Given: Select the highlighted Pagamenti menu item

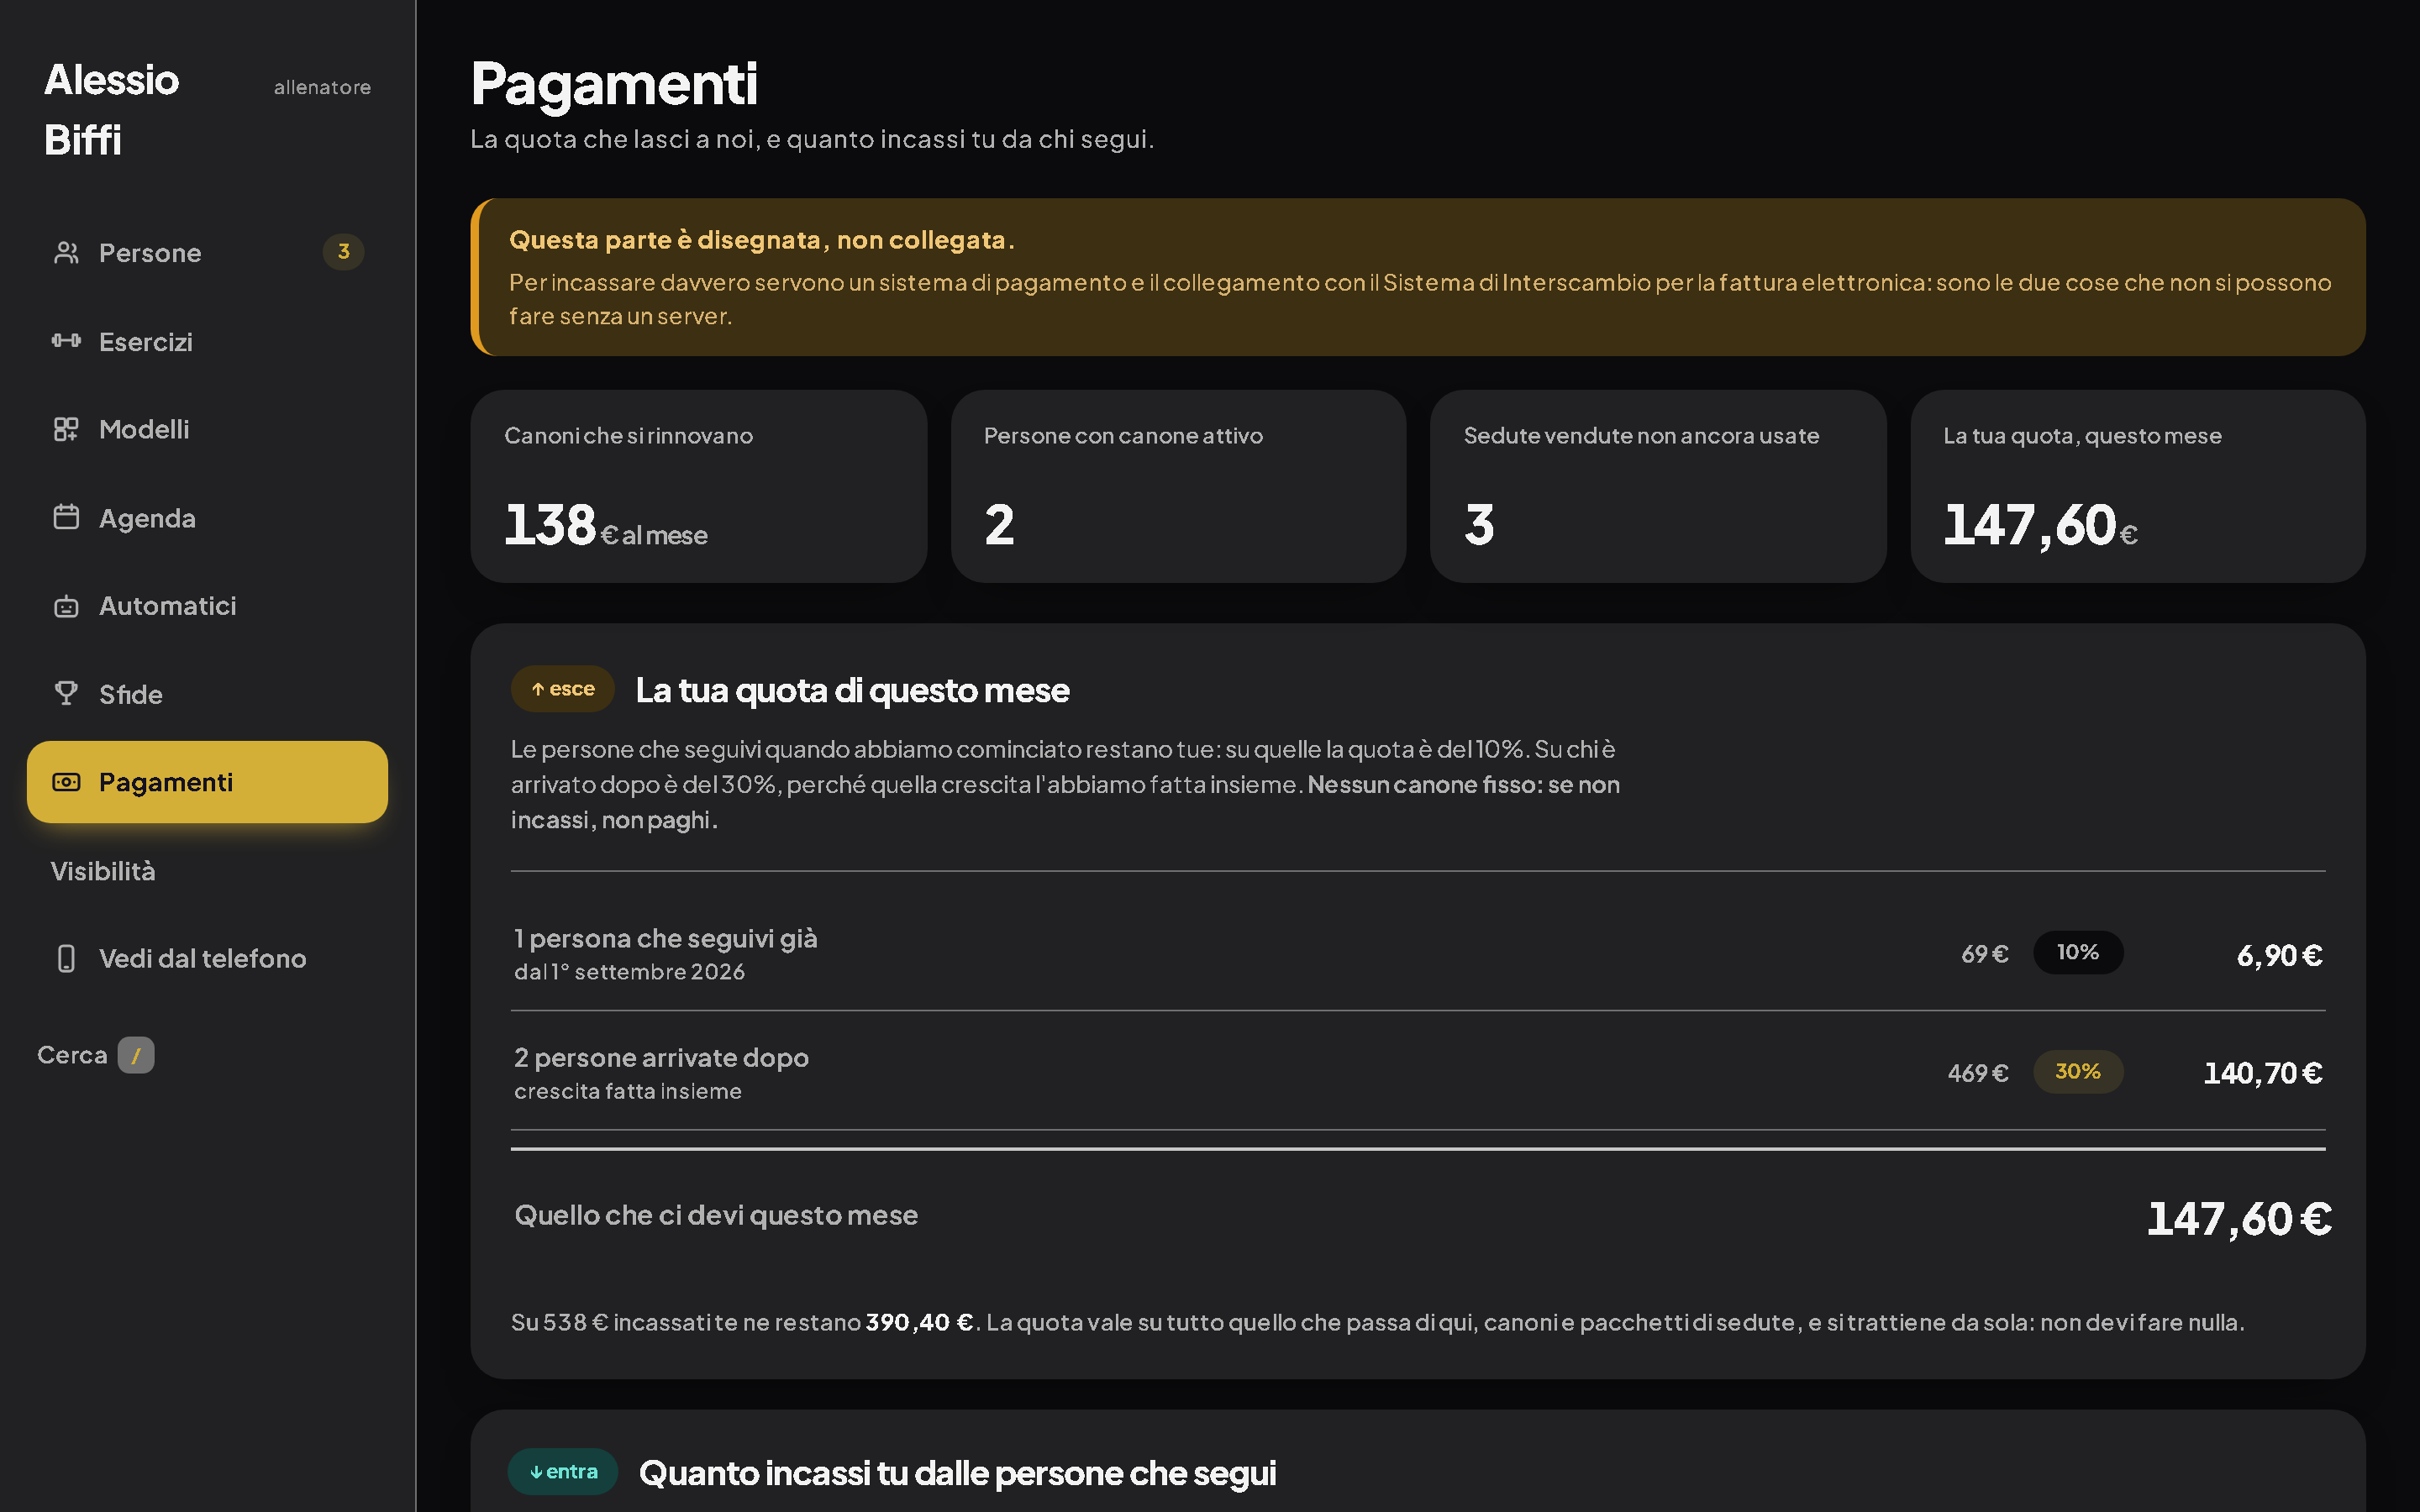Looking at the screenshot, I should click(207, 782).
